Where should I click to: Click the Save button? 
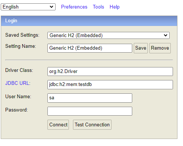coord(141,48)
